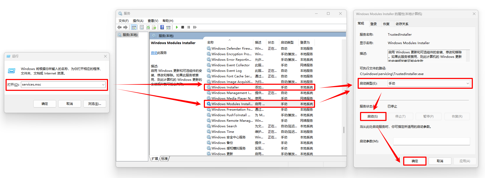Click Restart Service toolbar icon
Screen dimensions: 485x178
click(195, 27)
